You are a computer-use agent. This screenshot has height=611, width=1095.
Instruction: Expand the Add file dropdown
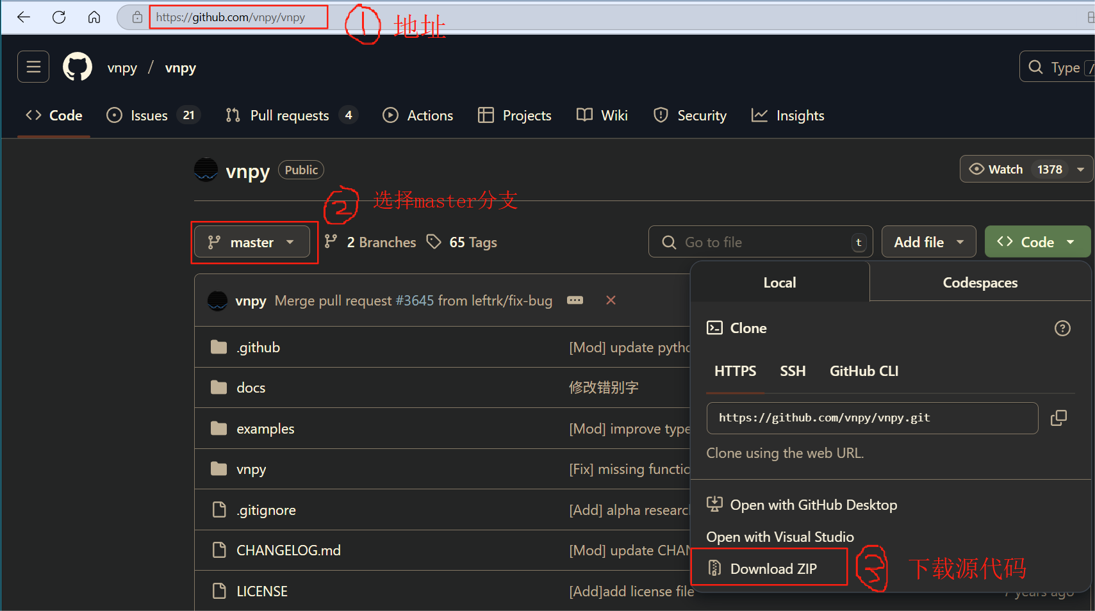928,242
